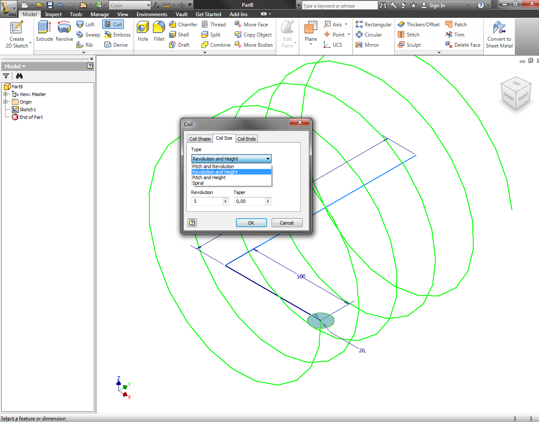Click the Hole tool

coord(143,31)
